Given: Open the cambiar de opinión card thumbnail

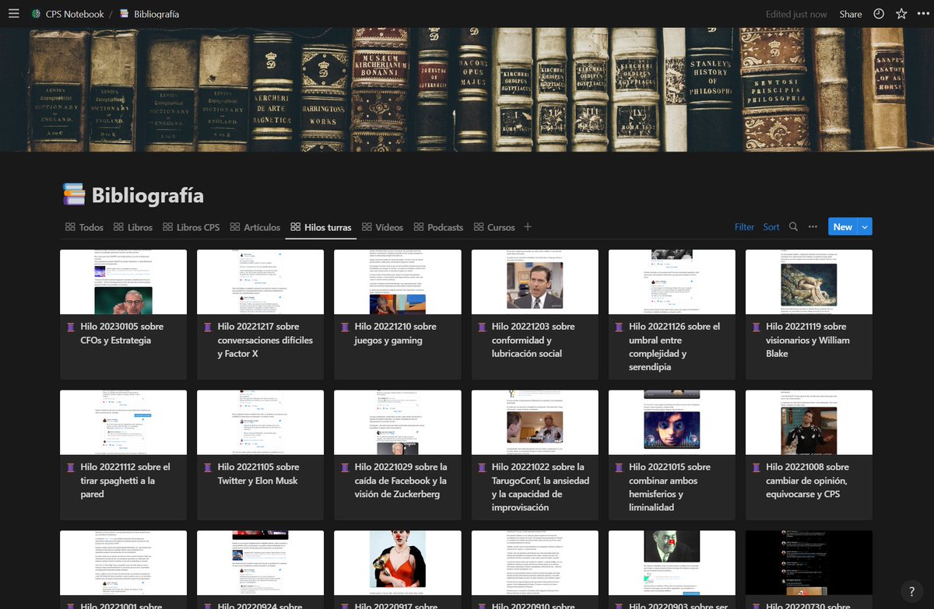Looking at the screenshot, I should [809, 422].
